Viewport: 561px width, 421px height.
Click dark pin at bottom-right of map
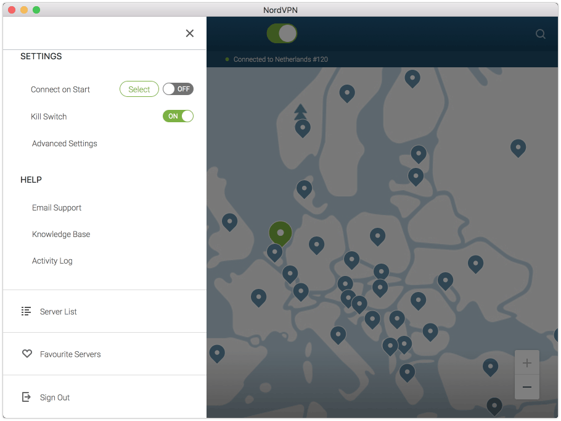[x=494, y=407]
